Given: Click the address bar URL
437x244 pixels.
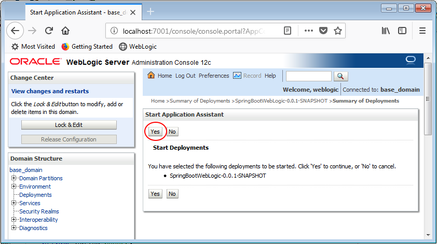Looking at the screenshot, I should click(x=194, y=31).
